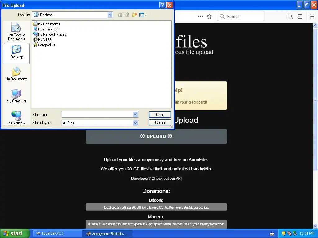This screenshot has width=318, height=238.
Task: Go up one folder level icon
Action: pyautogui.click(x=127, y=15)
